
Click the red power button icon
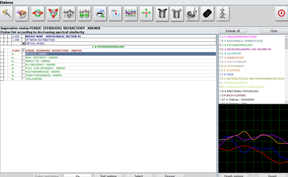[x=281, y=14]
